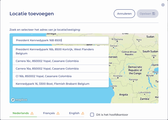168x120 pixels.
Task: Click the Annuleren button
Action: (x=124, y=14)
